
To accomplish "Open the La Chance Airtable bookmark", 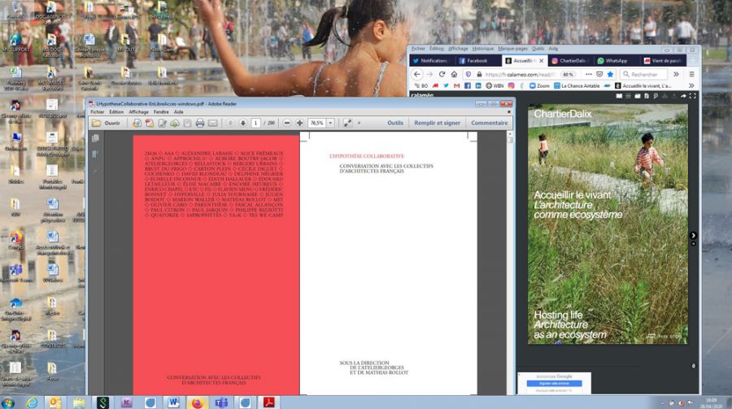I will point(577,86).
